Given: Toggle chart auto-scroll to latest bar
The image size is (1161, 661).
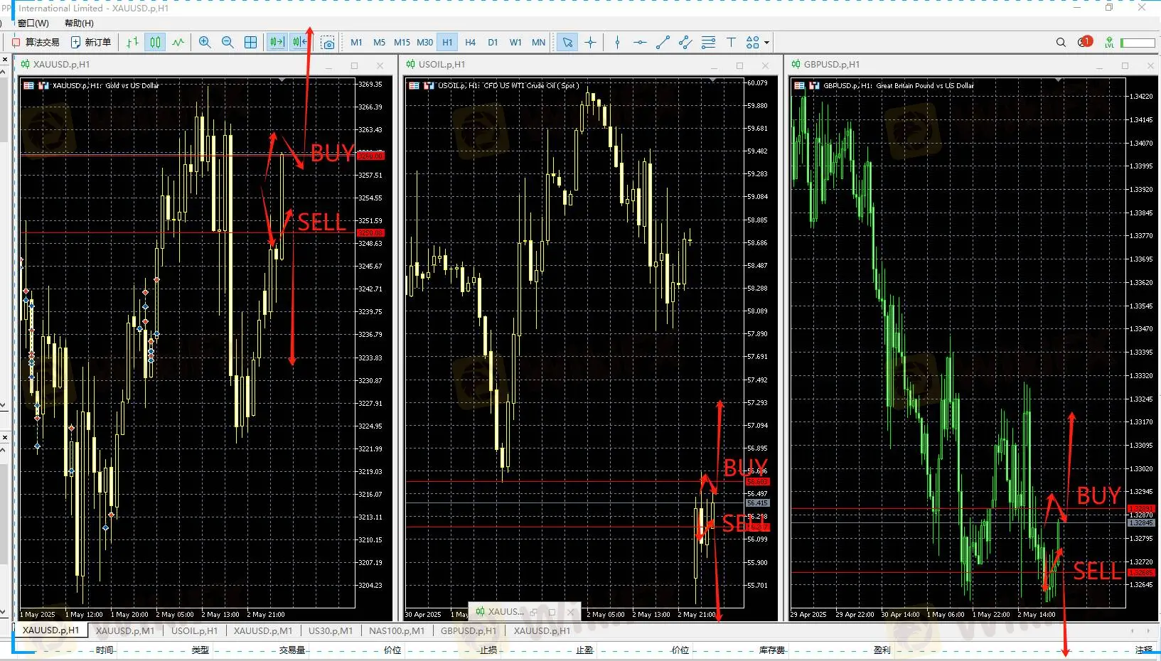Looking at the screenshot, I should (277, 43).
